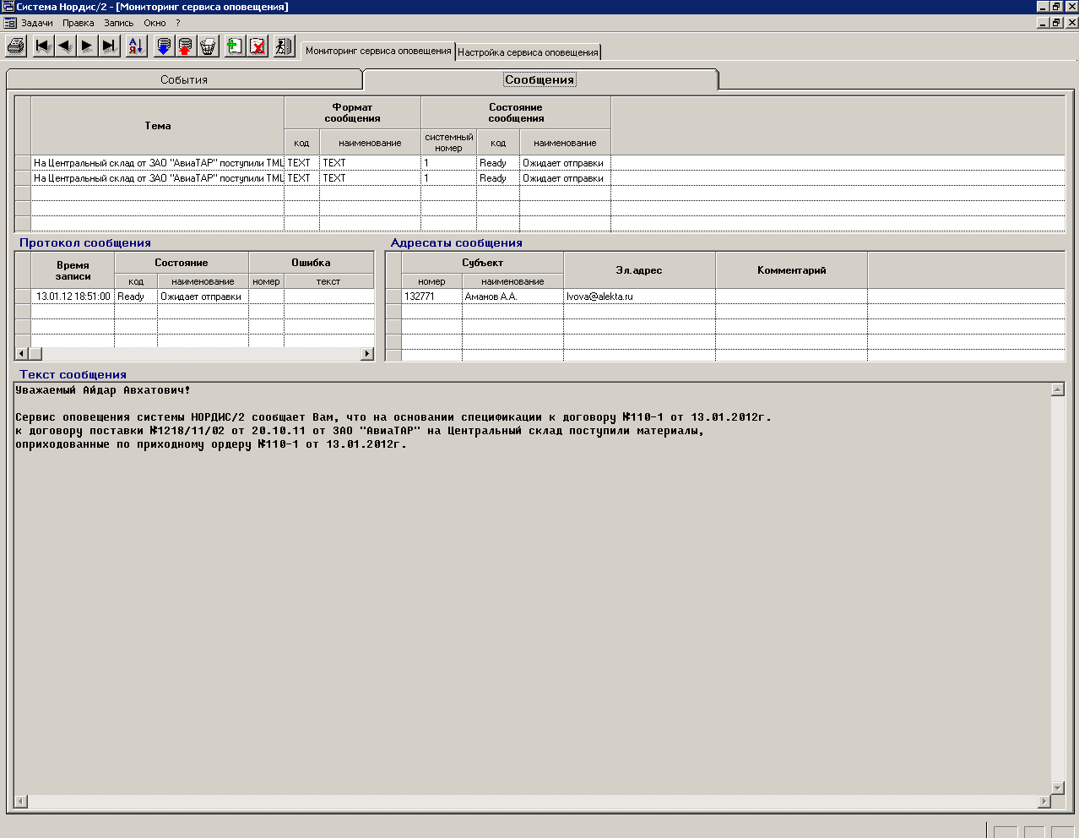Click the Ошибка column header
1079x838 pixels.
coord(312,263)
